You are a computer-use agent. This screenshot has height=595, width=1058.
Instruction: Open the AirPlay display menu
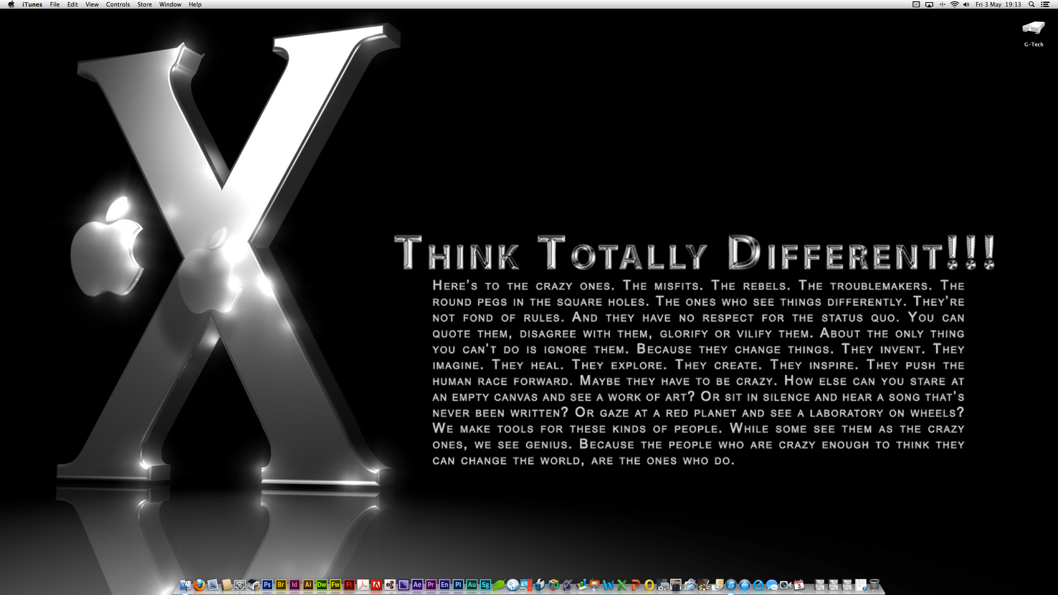pyautogui.click(x=929, y=5)
